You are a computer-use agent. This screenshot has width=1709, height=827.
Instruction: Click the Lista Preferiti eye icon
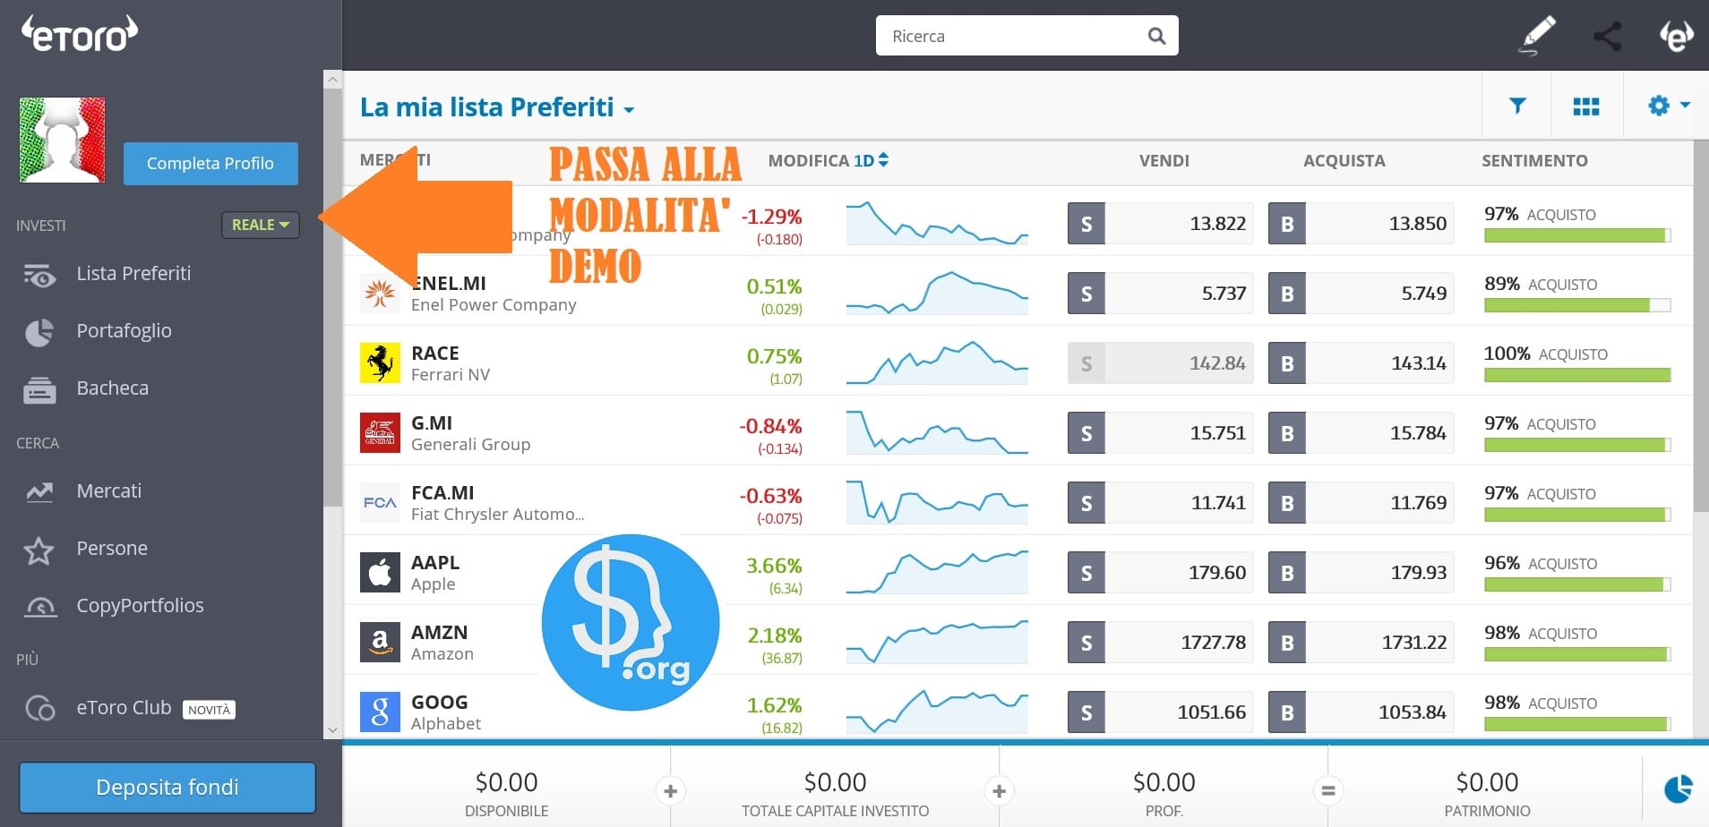click(39, 275)
